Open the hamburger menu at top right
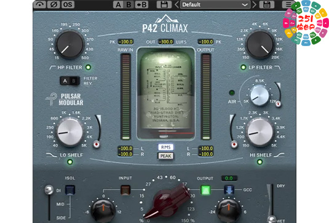The image size is (329, 223). point(288,4)
